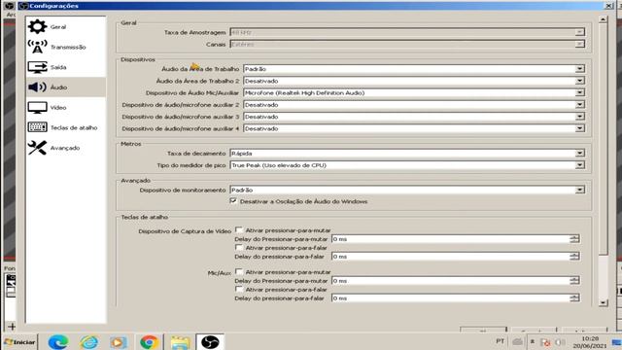Select the Transmissão antenna icon
Image resolution: width=622 pixels, height=350 pixels.
(37, 47)
